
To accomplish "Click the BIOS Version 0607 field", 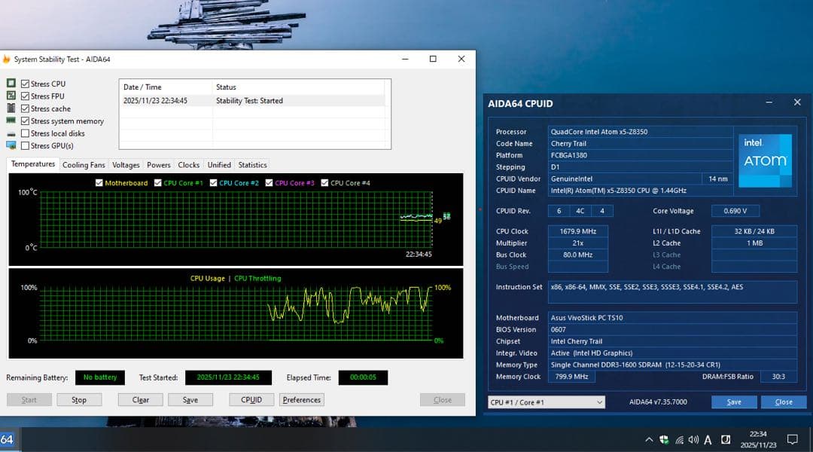I will 672,329.
